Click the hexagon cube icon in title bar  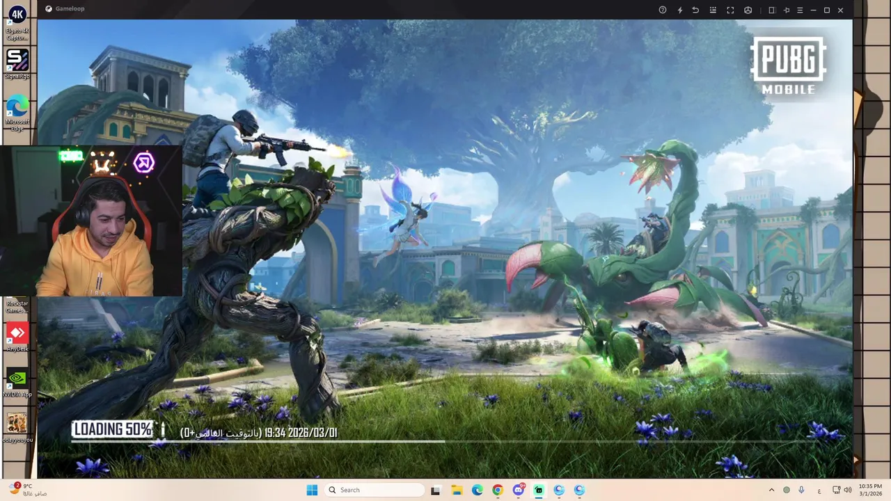pos(748,10)
